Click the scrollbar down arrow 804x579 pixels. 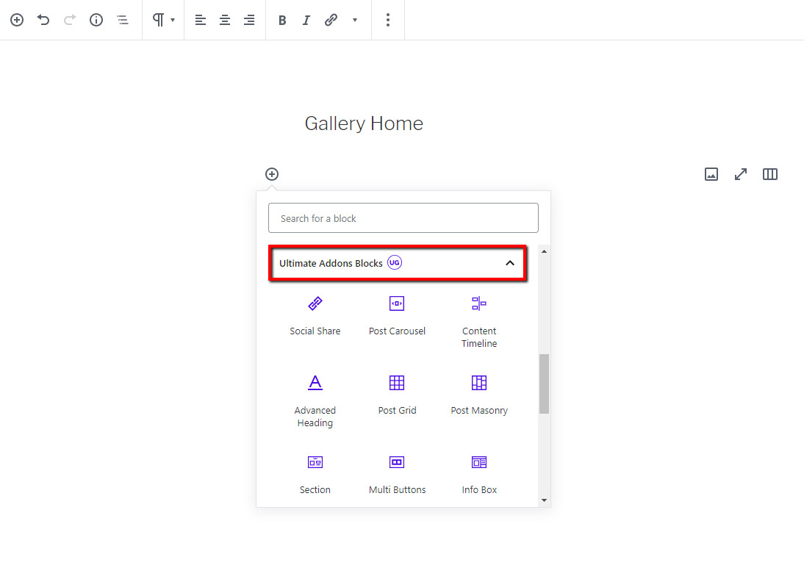[x=544, y=500]
